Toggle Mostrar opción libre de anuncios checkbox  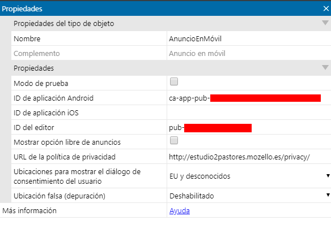coord(174,140)
